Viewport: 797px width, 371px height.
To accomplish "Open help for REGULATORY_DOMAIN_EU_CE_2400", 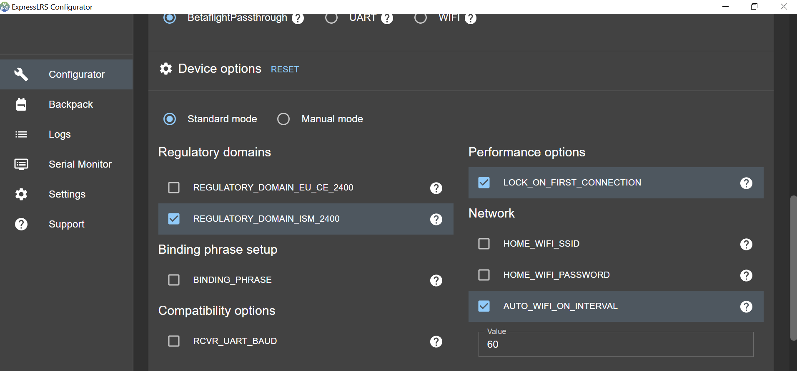I will (436, 188).
